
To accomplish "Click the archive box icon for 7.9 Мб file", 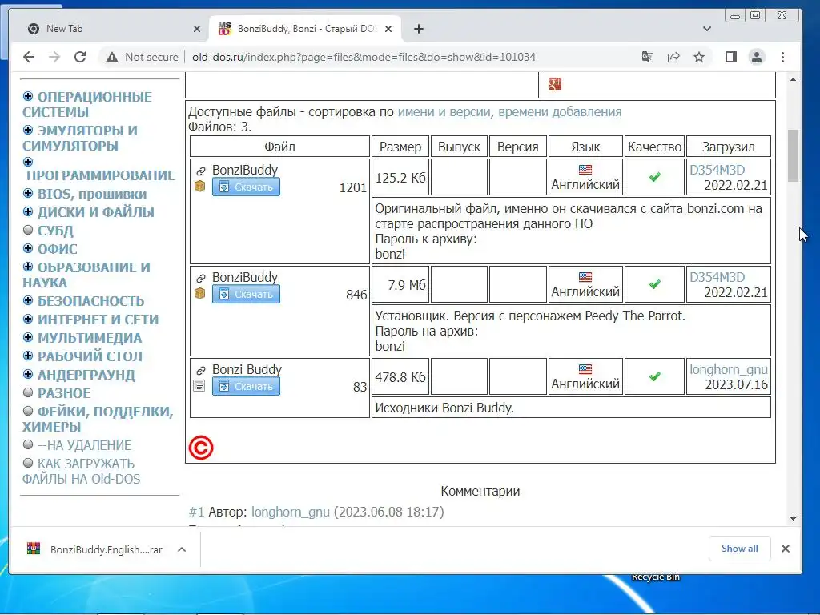I will click(x=199, y=293).
